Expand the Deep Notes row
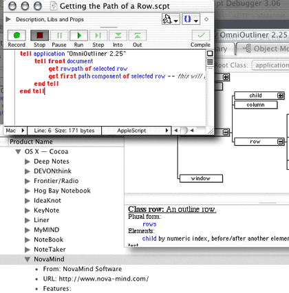The height and width of the screenshot is (293, 289). point(28,162)
